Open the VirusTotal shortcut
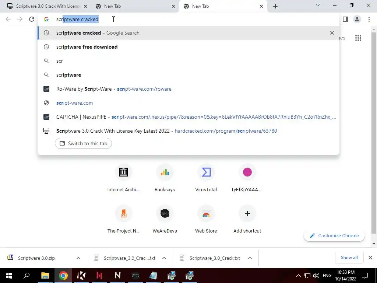377x283 pixels. (x=206, y=178)
